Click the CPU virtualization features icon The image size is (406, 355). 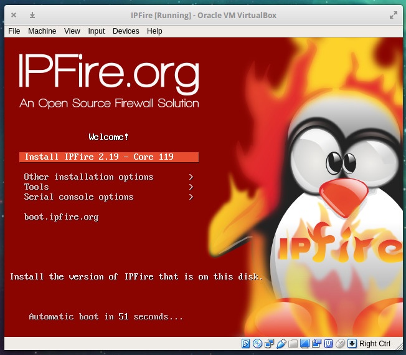[328, 343]
